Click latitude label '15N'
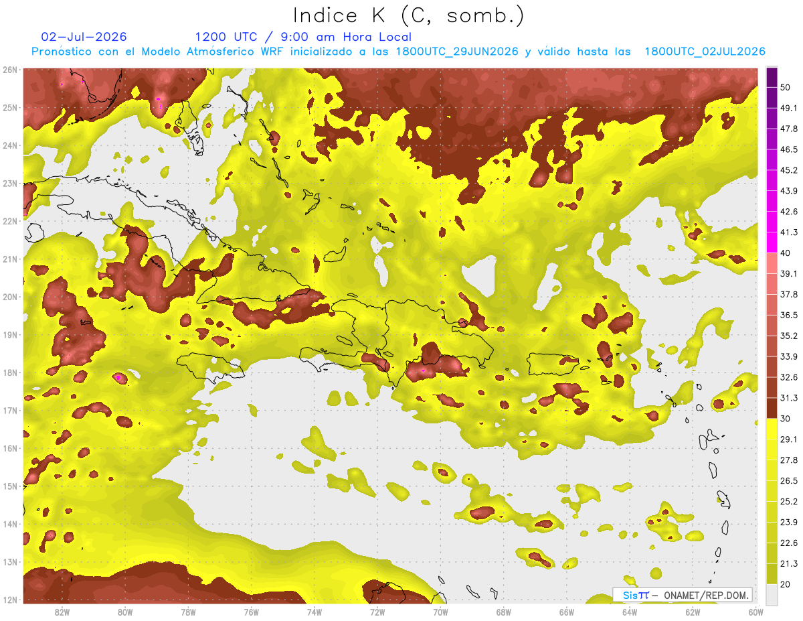Viewport: 803px width, 621px height. (x=9, y=486)
